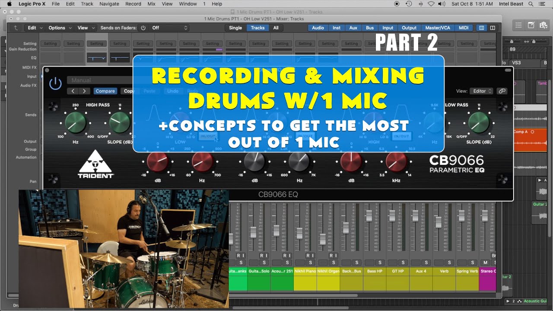Click the Wi-Fi status icon
Viewport: 553px width, 311px height.
click(431, 4)
